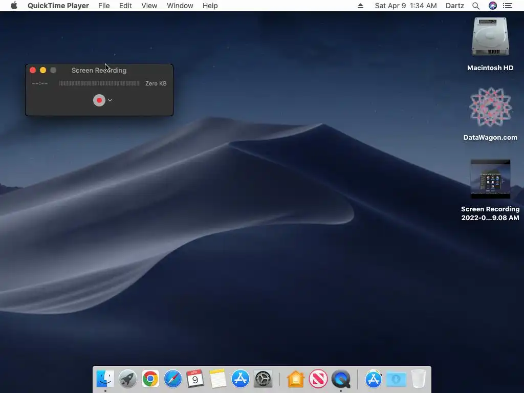Close the Screen Recording window
Image resolution: width=524 pixels, height=393 pixels.
click(x=33, y=70)
